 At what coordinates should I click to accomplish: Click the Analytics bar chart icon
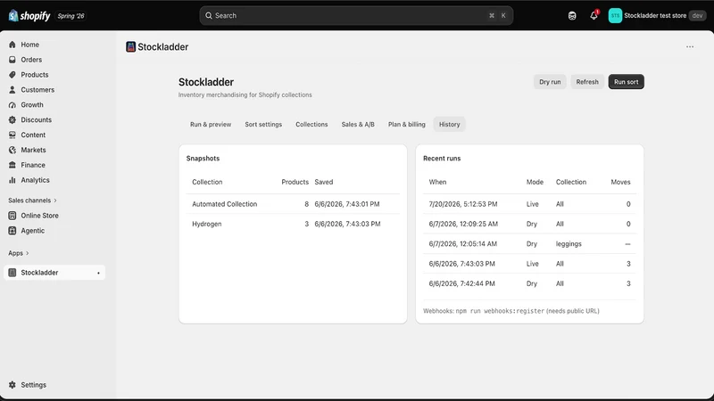click(12, 180)
